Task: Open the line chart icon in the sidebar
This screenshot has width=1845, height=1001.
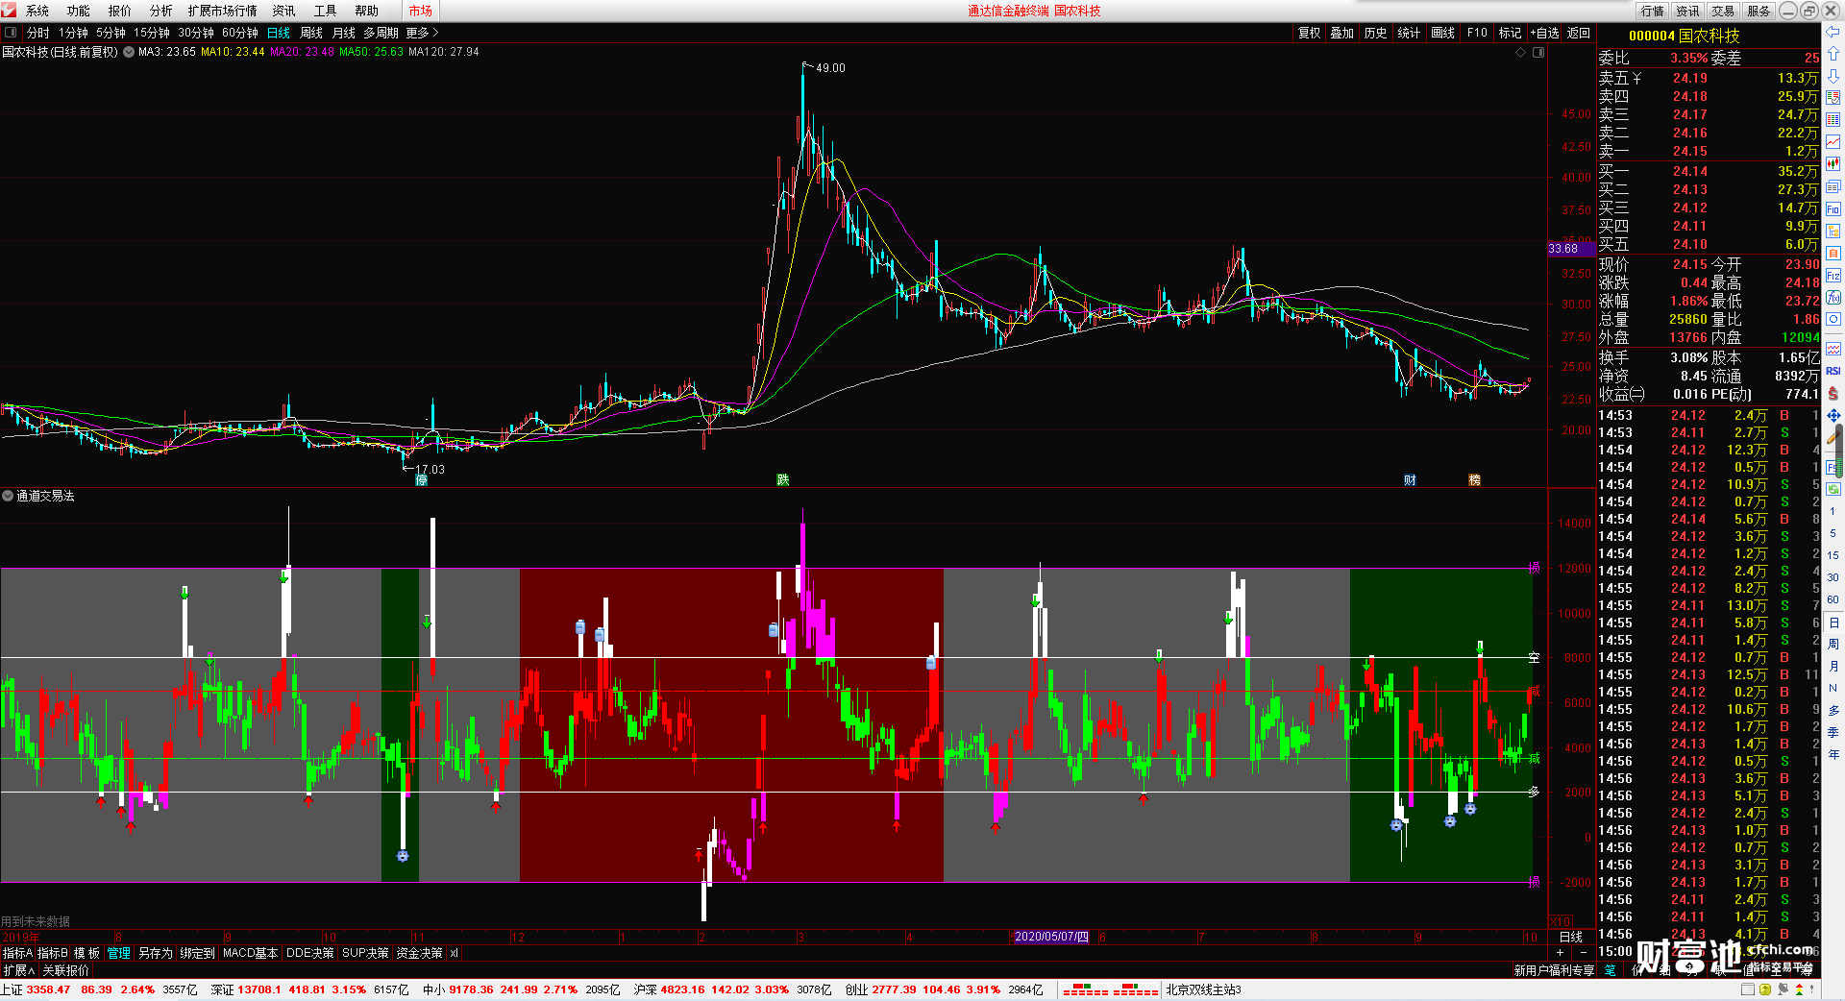Action: coord(1833,142)
